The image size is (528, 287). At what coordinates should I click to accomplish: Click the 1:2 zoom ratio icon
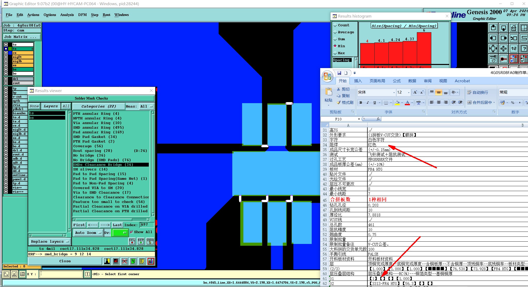(x=514, y=48)
